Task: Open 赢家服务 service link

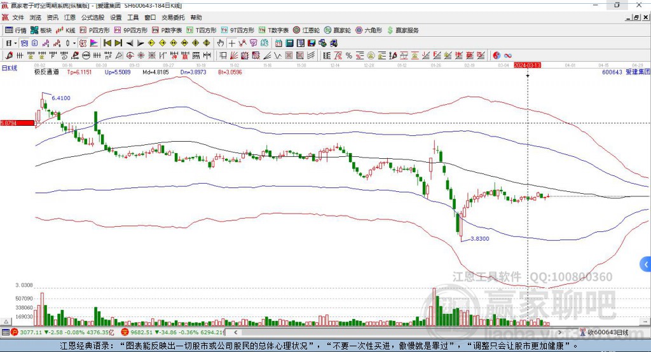Action: point(402,30)
